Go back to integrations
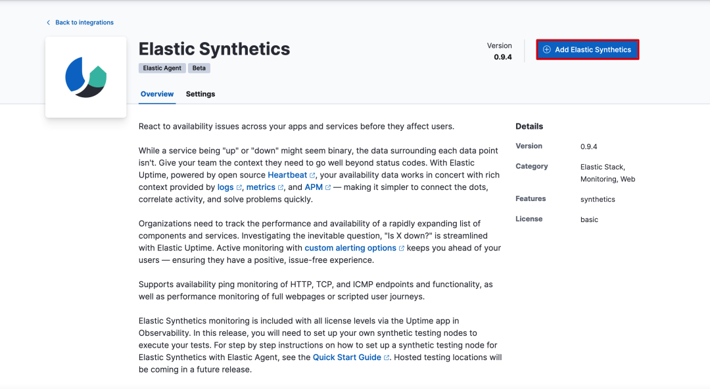Viewport: 710px width, 389px height. 84,22
